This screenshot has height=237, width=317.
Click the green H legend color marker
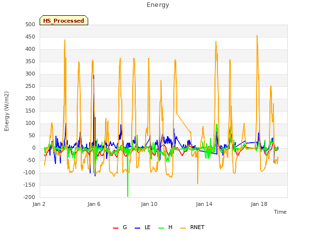[x=161, y=228]
